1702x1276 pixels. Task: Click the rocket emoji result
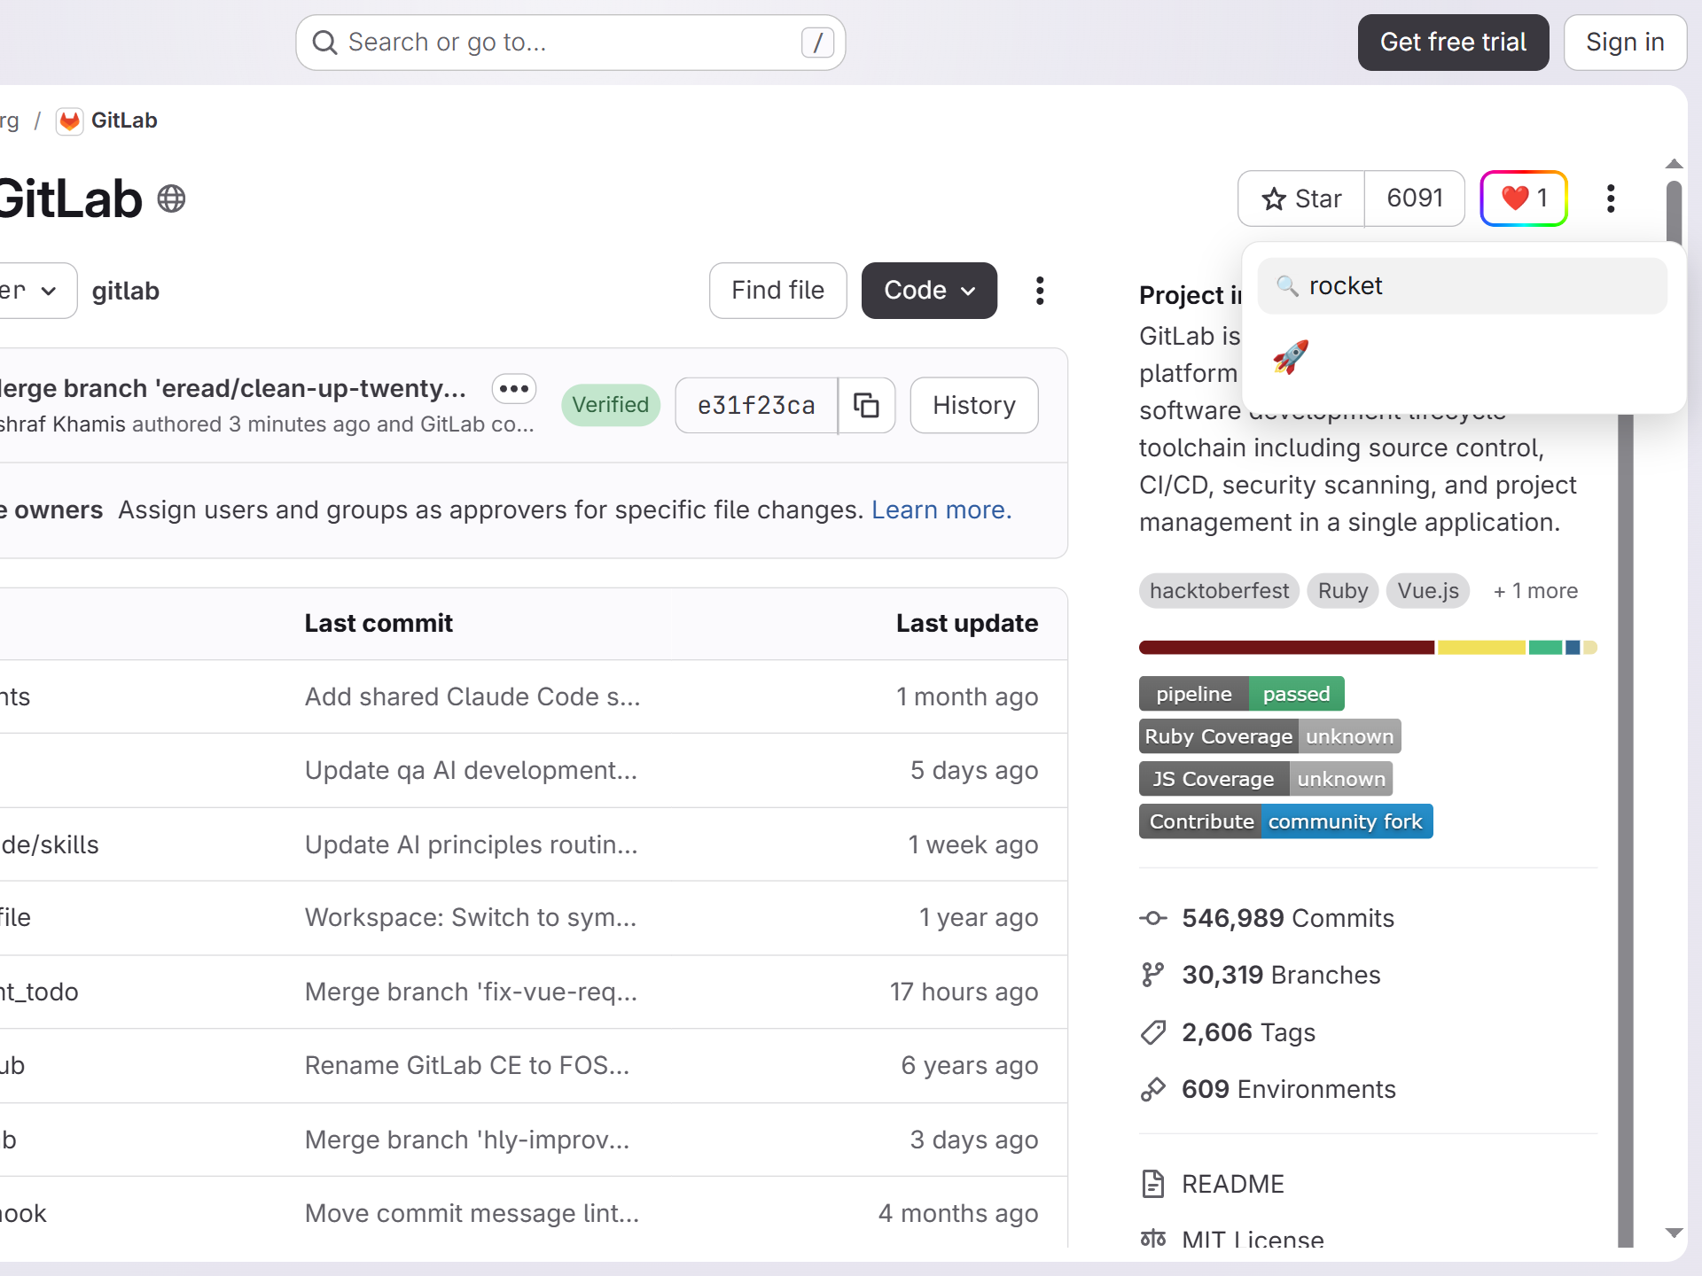pyautogui.click(x=1291, y=357)
